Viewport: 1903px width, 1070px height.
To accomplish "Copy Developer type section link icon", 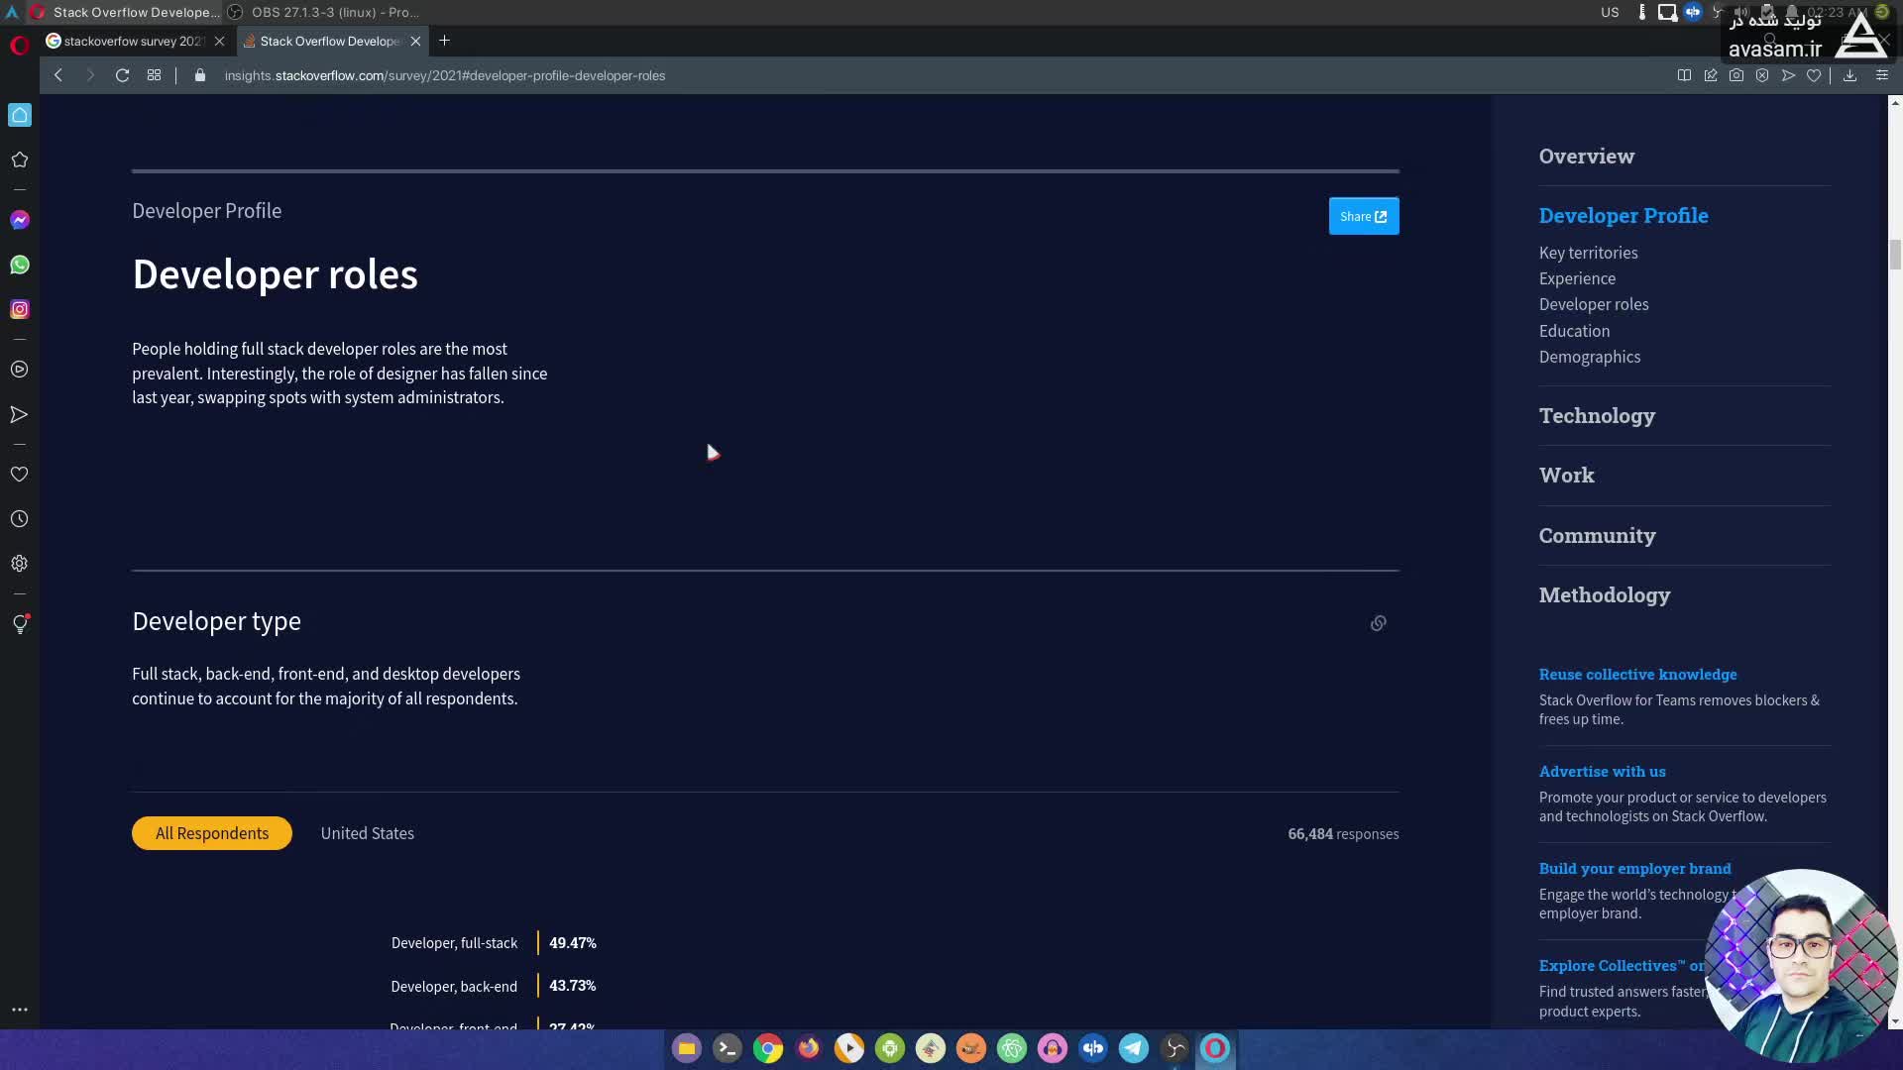I will pos(1378,623).
